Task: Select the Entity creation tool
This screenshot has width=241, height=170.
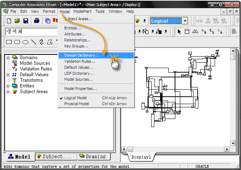Action: pyautogui.click(x=187, y=31)
